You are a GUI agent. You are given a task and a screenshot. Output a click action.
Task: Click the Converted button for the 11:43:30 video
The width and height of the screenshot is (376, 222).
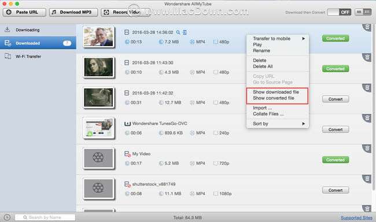pos(336,69)
